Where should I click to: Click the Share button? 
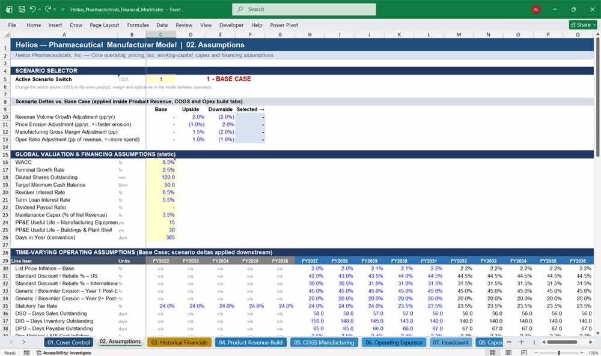pos(583,25)
